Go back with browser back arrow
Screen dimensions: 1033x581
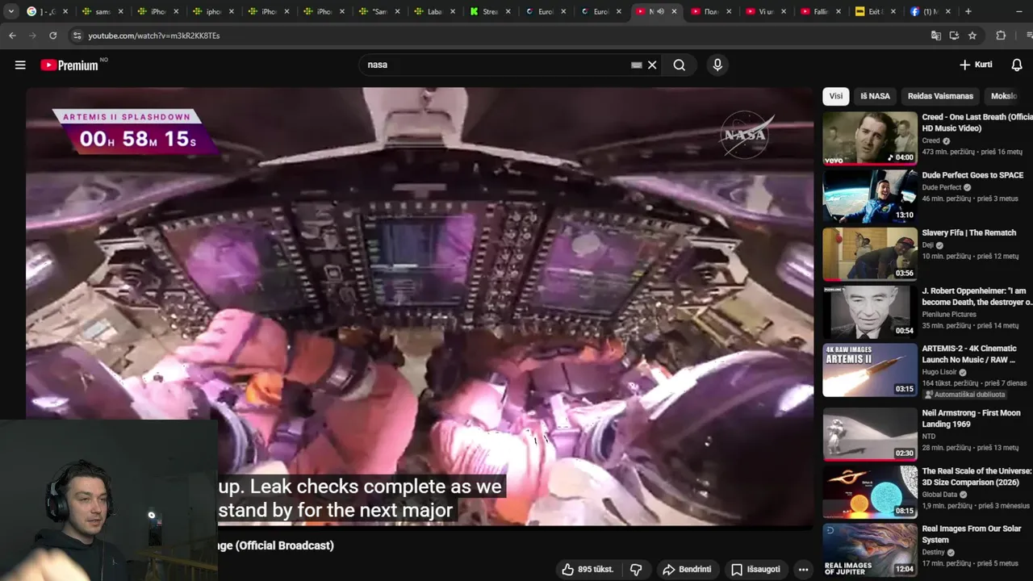coord(12,36)
